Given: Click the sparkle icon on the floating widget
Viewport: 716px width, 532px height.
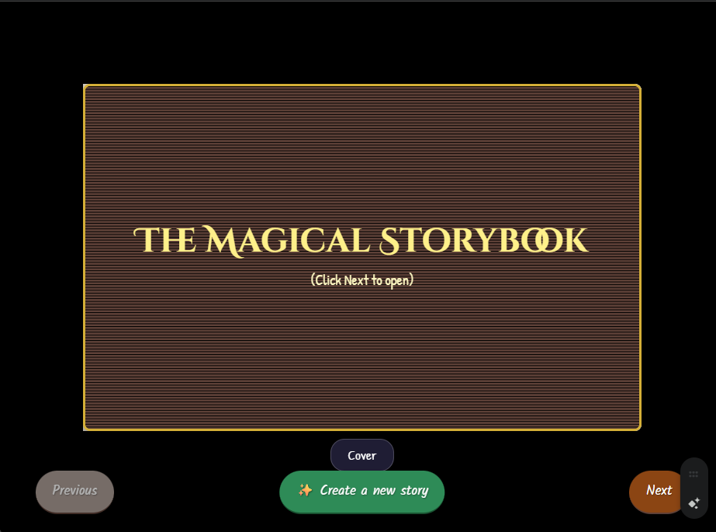Looking at the screenshot, I should pyautogui.click(x=694, y=503).
